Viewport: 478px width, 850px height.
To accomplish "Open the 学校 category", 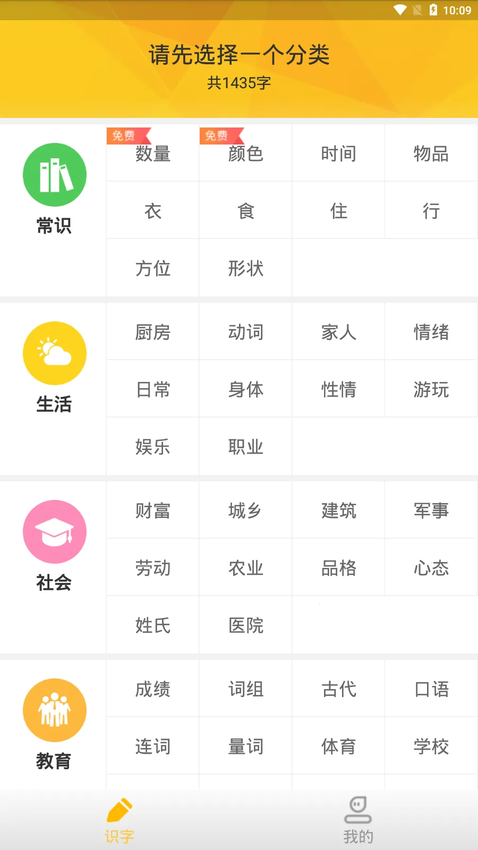I will pyautogui.click(x=431, y=746).
